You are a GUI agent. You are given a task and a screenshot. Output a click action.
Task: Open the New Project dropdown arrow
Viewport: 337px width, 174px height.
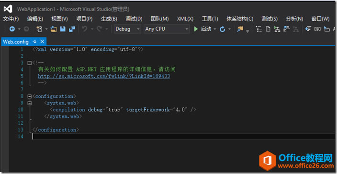coord(46,29)
